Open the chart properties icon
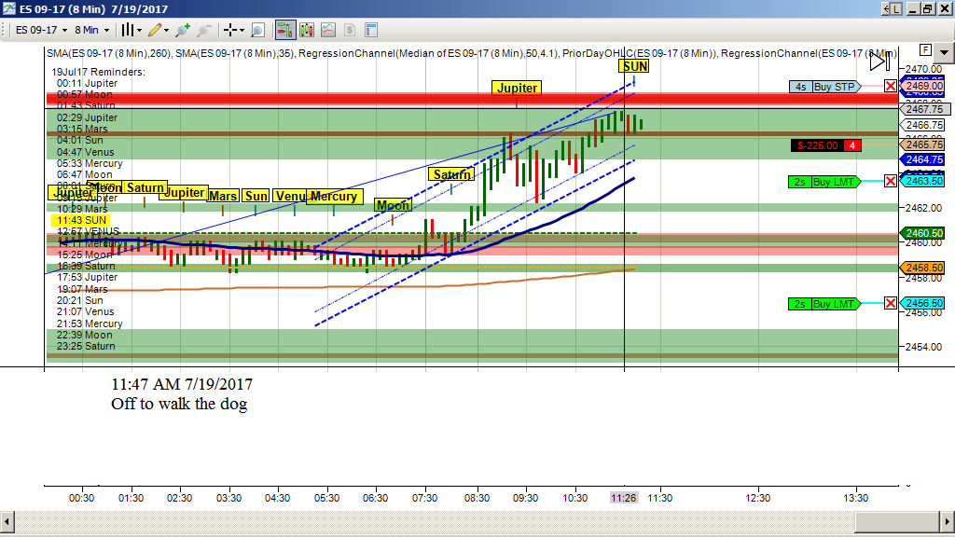 pyautogui.click(x=371, y=30)
